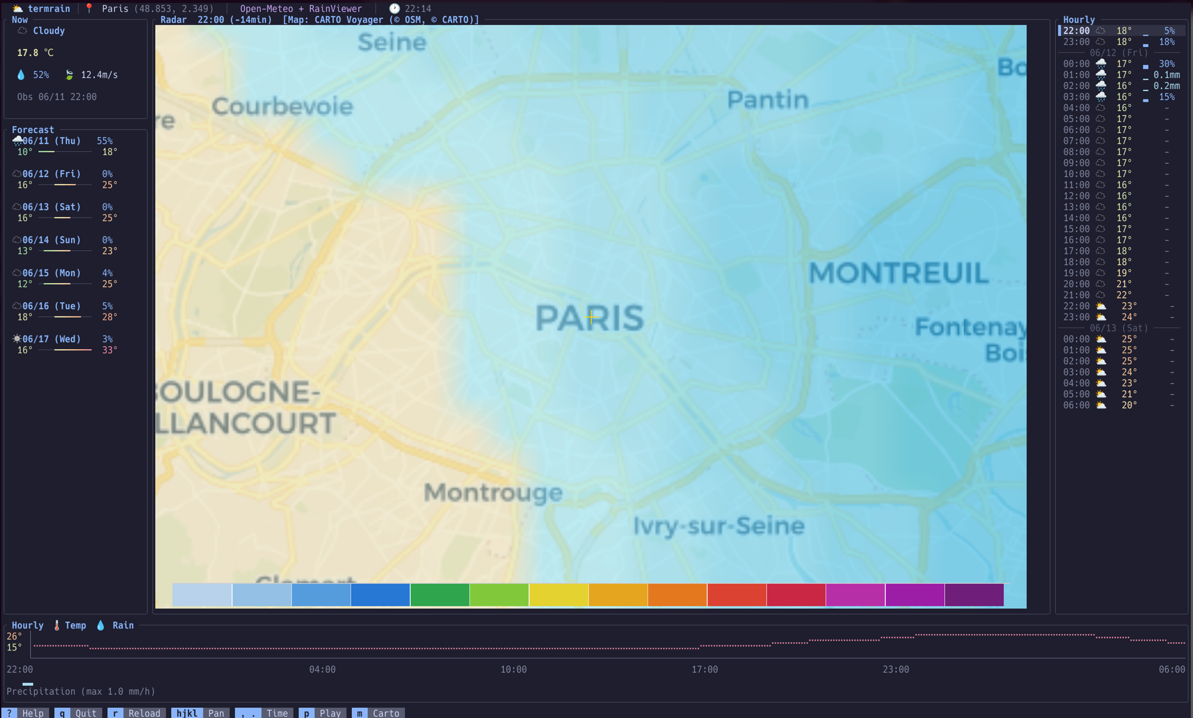
Task: Click the dark blue radar legend swatch
Action: [x=381, y=595]
